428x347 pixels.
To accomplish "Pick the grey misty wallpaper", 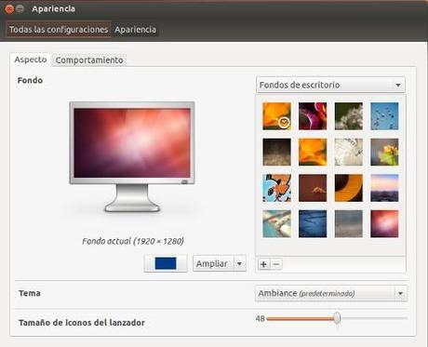I will [349, 224].
